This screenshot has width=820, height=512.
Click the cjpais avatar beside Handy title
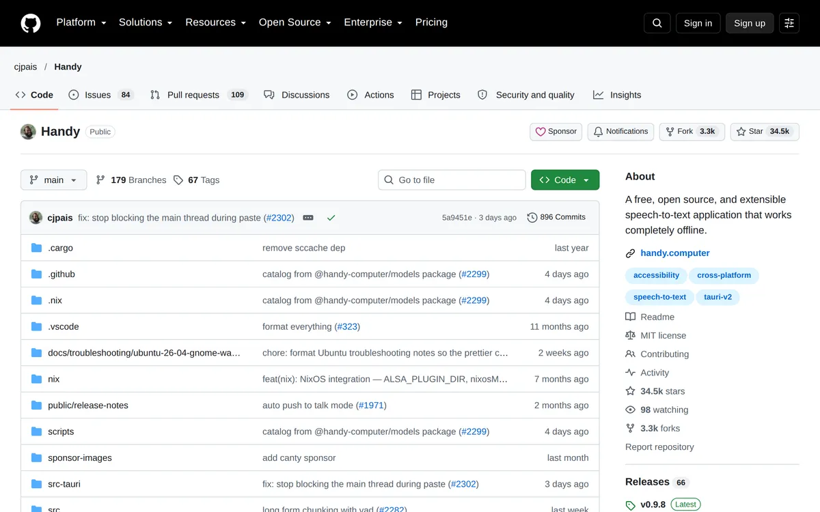tap(28, 132)
